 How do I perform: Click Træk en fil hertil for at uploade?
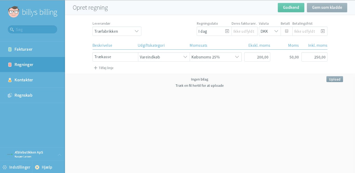(x=200, y=85)
